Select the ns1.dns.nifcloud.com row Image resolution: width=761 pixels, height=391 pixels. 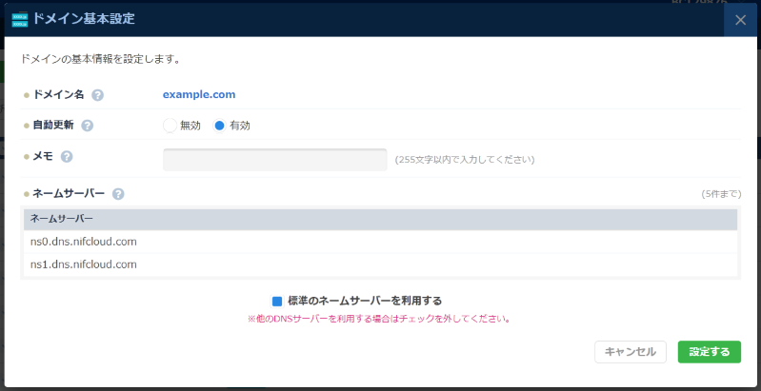coord(381,264)
